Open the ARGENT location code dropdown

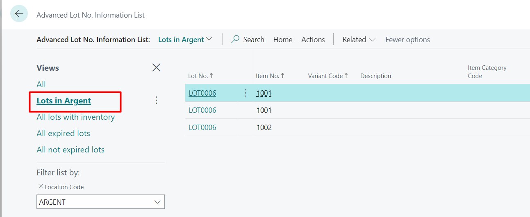157,202
